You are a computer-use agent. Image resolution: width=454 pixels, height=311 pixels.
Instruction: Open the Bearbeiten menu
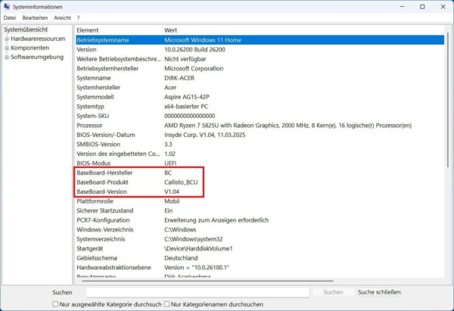click(x=35, y=17)
